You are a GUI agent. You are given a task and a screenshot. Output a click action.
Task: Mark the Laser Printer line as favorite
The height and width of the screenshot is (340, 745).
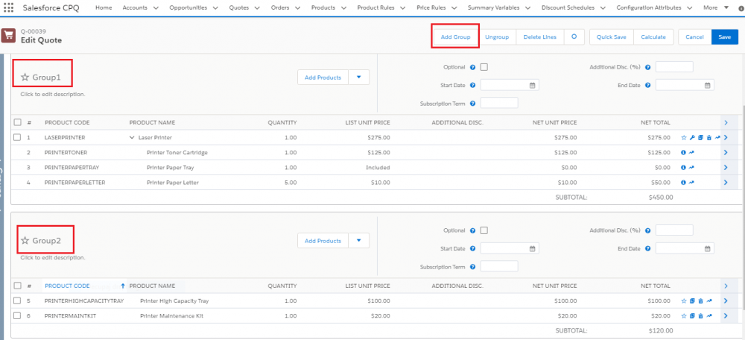point(684,137)
